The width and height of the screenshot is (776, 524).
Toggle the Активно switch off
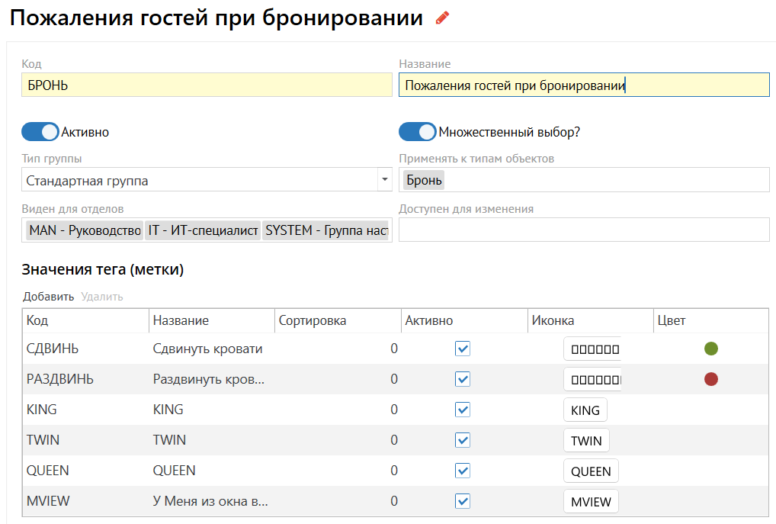(x=40, y=132)
